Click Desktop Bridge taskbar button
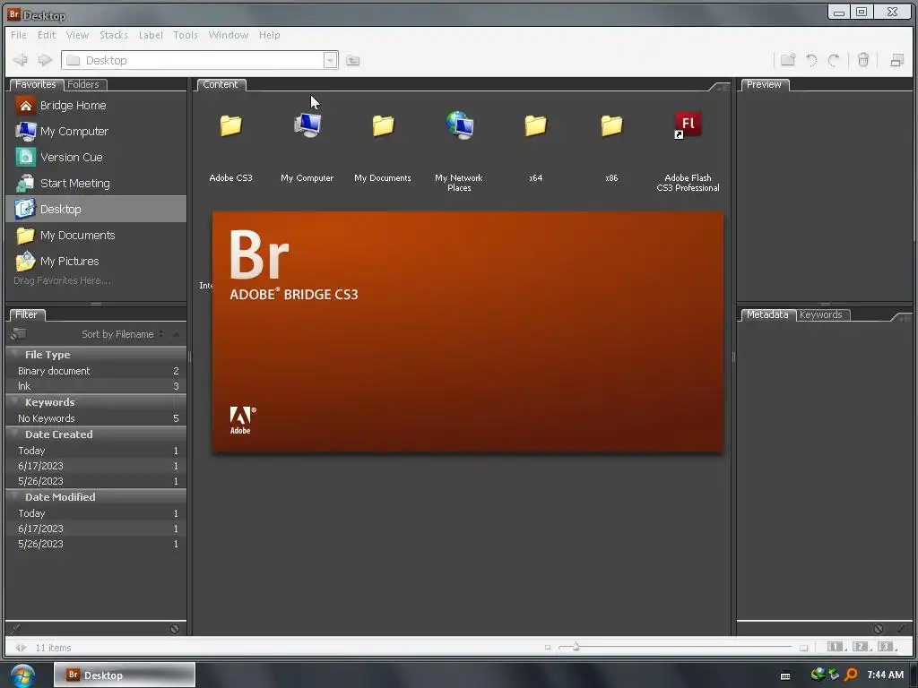The height and width of the screenshot is (688, 918). [125, 675]
